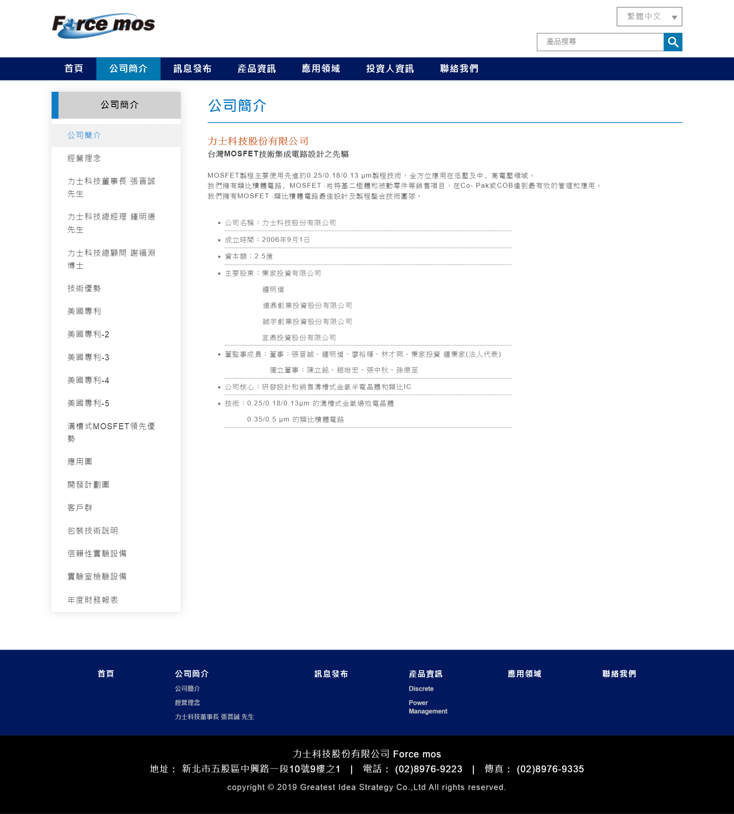Click 力士科技董事長 張晋誠 先生 footer link
This screenshot has width=734, height=814.
pos(214,717)
